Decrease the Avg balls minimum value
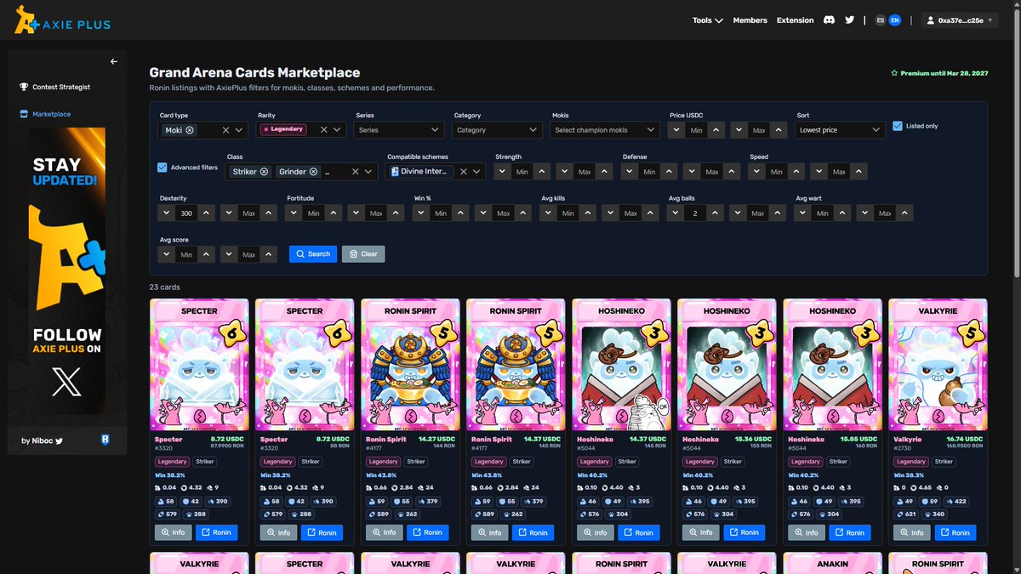This screenshot has height=574, width=1021. pos(677,213)
